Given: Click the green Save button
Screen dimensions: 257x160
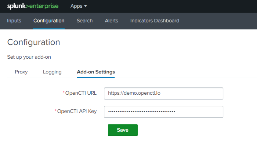Looking at the screenshot, I should pos(123,130).
